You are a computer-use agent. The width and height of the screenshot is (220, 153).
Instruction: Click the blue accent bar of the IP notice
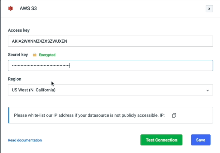pos(9,115)
